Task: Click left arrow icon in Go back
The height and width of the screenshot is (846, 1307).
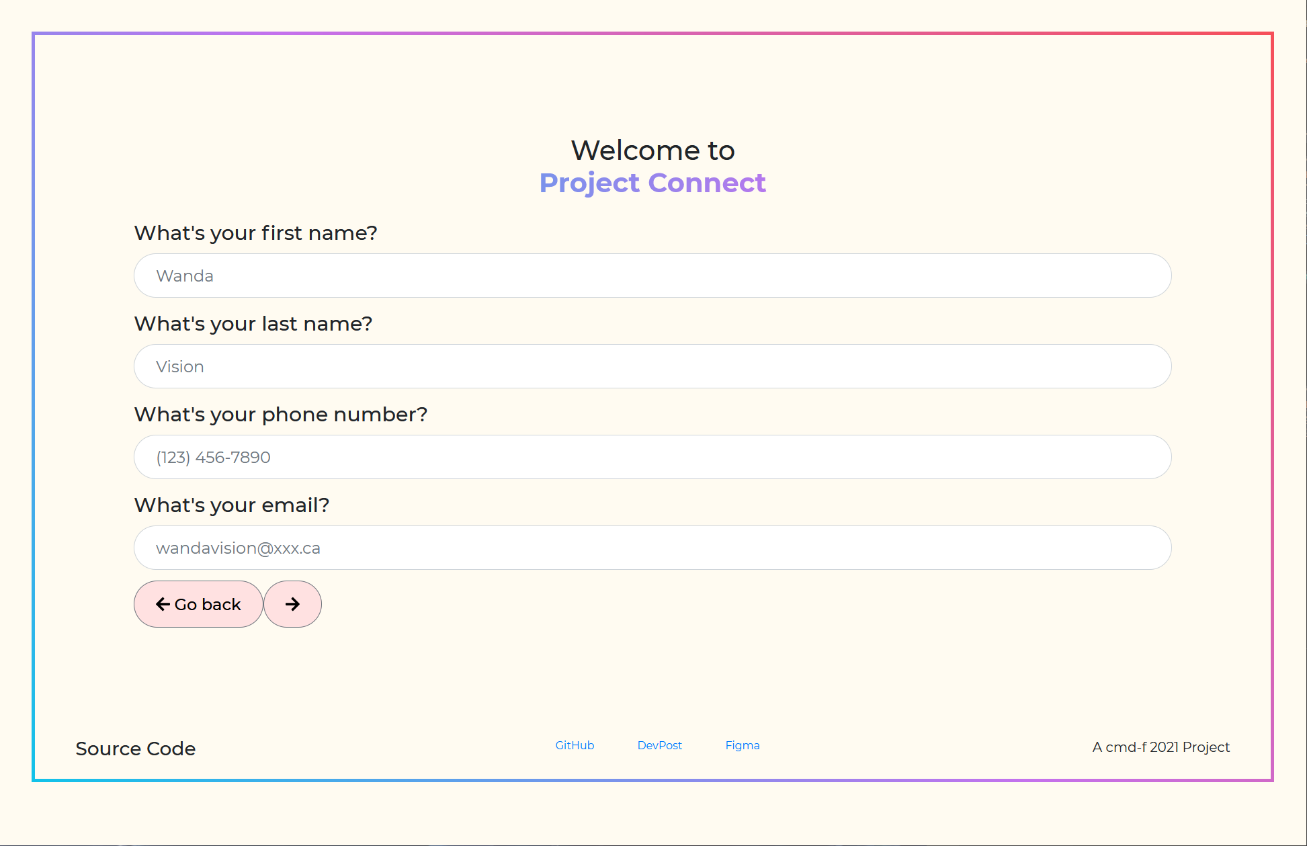Action: coord(163,604)
